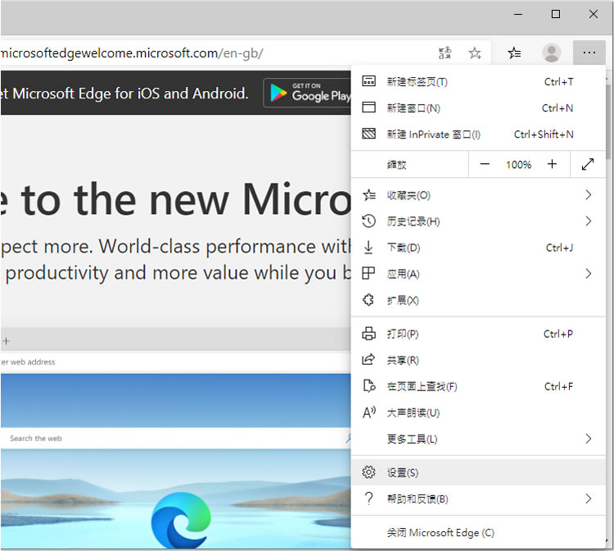The image size is (614, 551).
Task: Click the Edge logo on the page
Action: pyautogui.click(x=181, y=520)
